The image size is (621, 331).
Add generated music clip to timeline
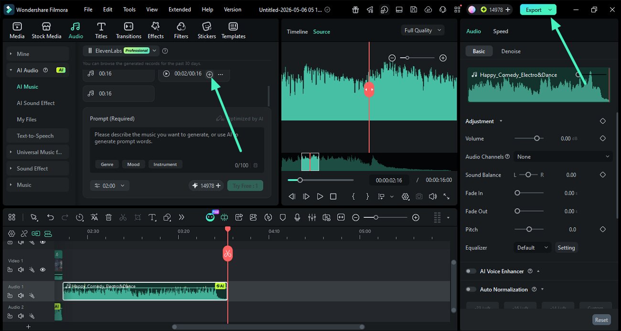(x=209, y=74)
